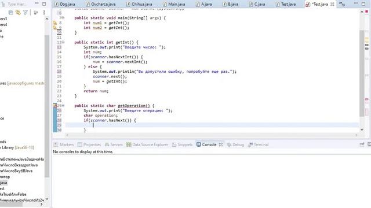Maximize the left explorer panel
This screenshot has height=208, width=371.
pos(44,4)
